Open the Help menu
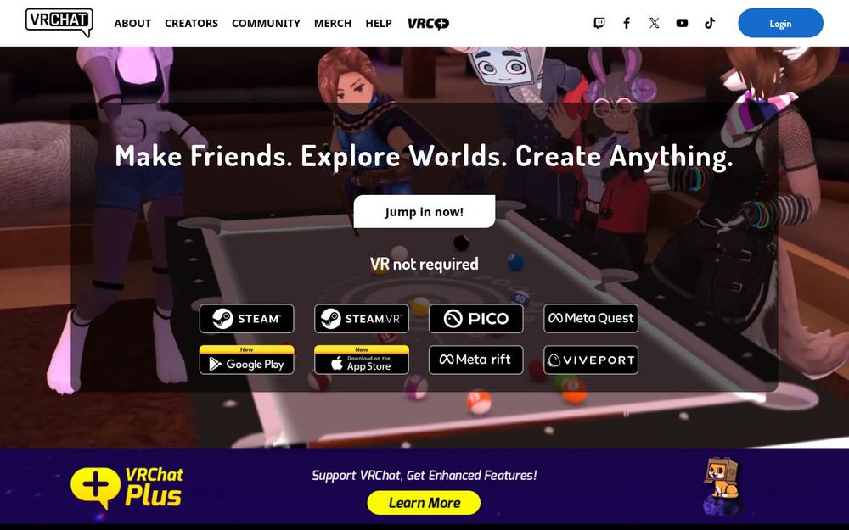 [379, 23]
